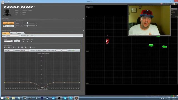Open the Profile dropdown showing Default
The height and width of the screenshot is (100, 178).
[x=13, y=36]
